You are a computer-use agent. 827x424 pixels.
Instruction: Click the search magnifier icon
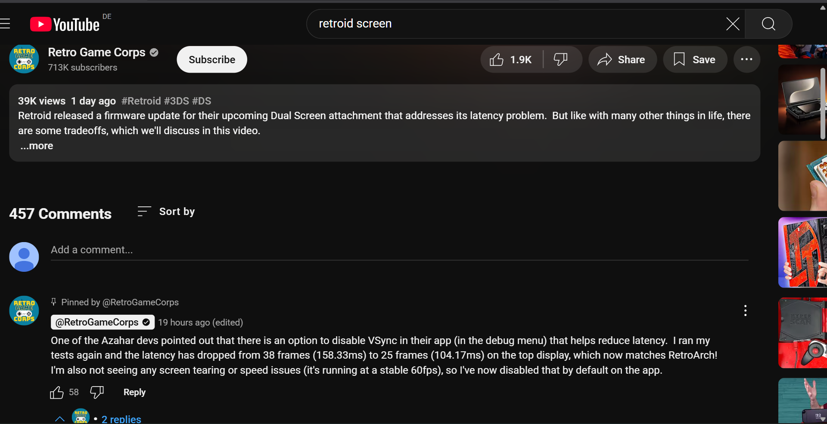tap(768, 24)
